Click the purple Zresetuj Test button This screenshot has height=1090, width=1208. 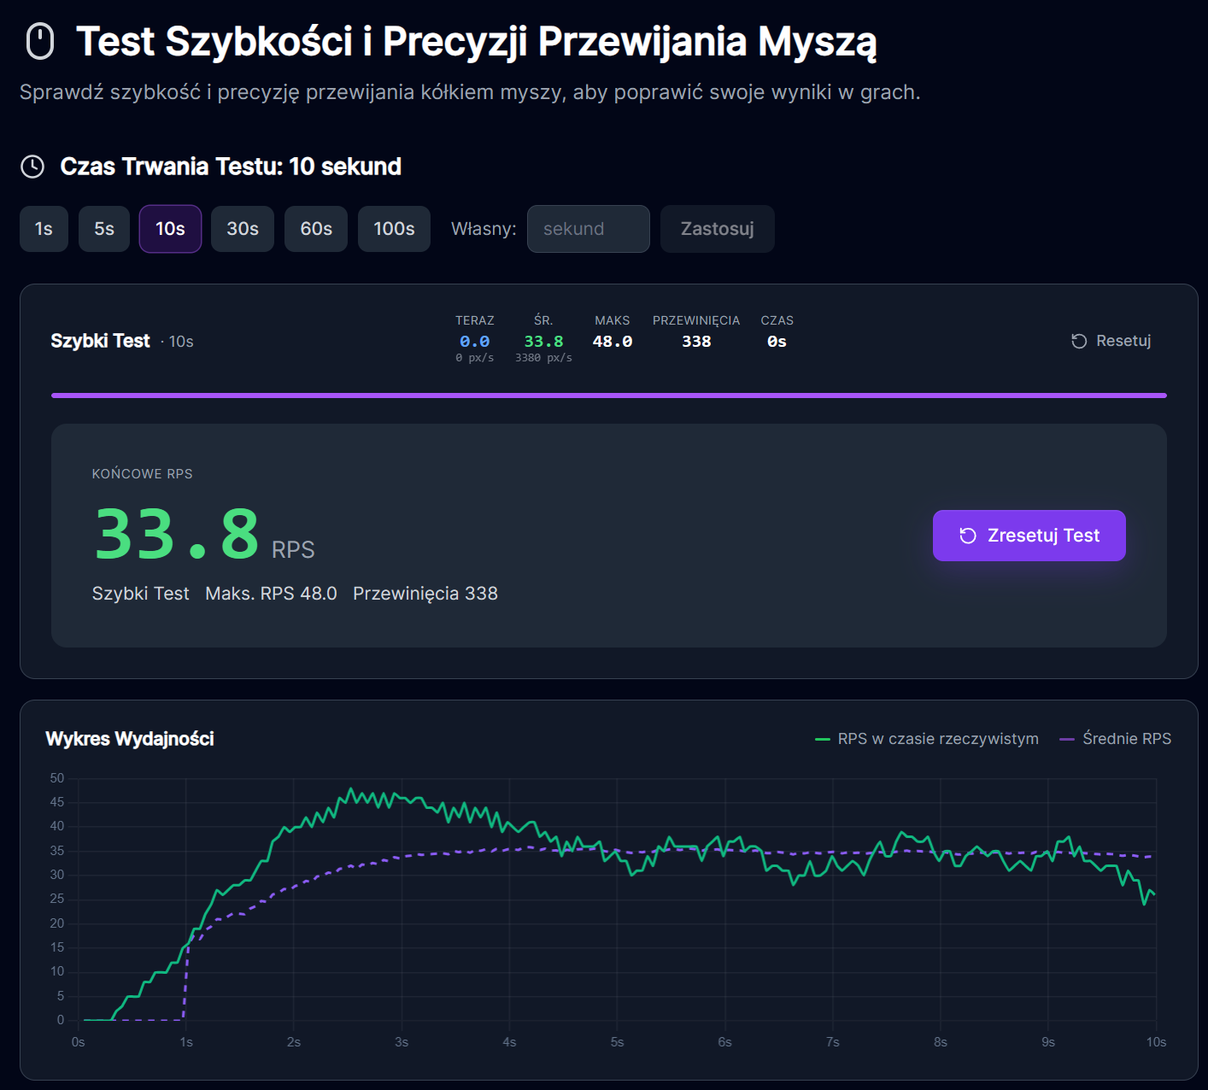(1029, 536)
